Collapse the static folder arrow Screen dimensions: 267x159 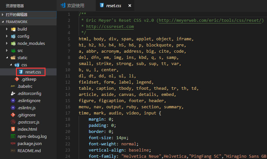tap(7, 58)
